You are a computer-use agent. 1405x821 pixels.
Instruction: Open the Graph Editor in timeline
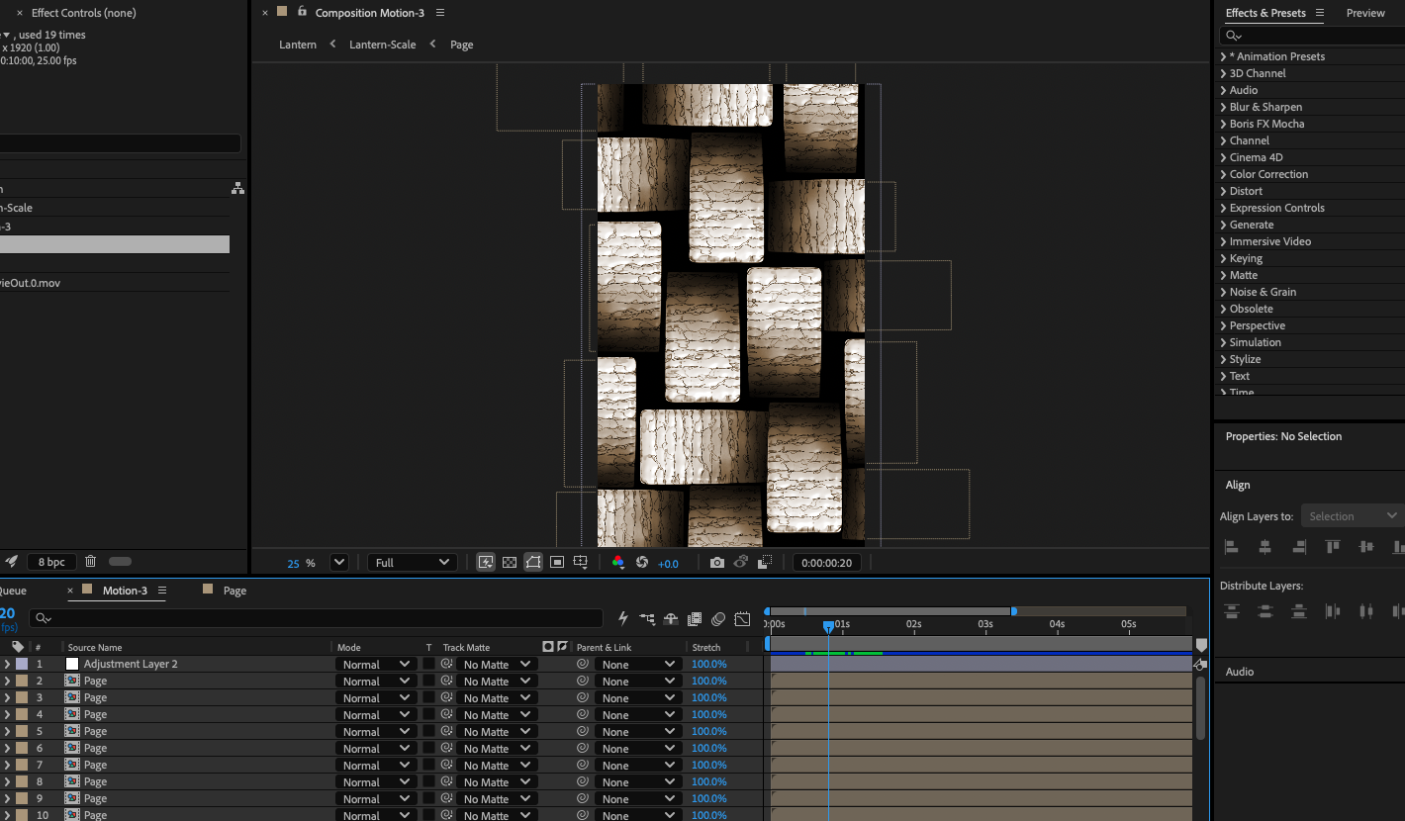pos(742,618)
